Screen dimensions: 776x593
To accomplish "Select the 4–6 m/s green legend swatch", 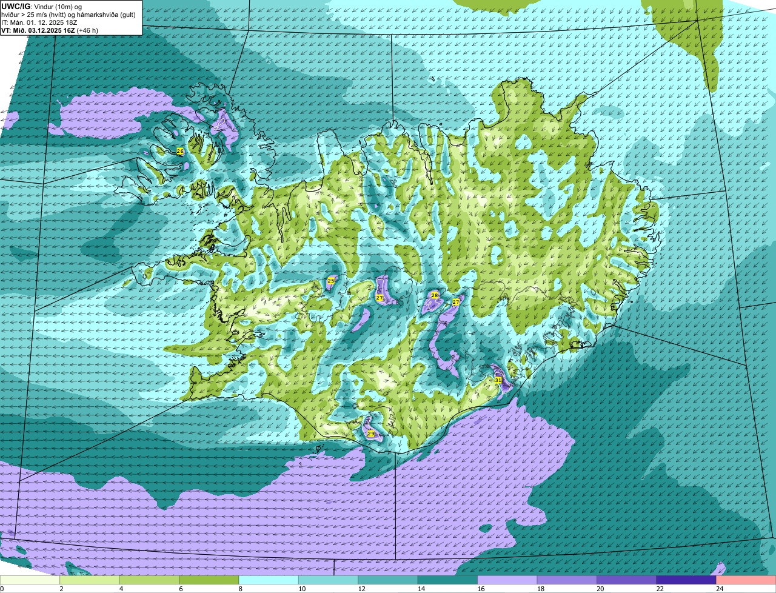I will click(150, 580).
